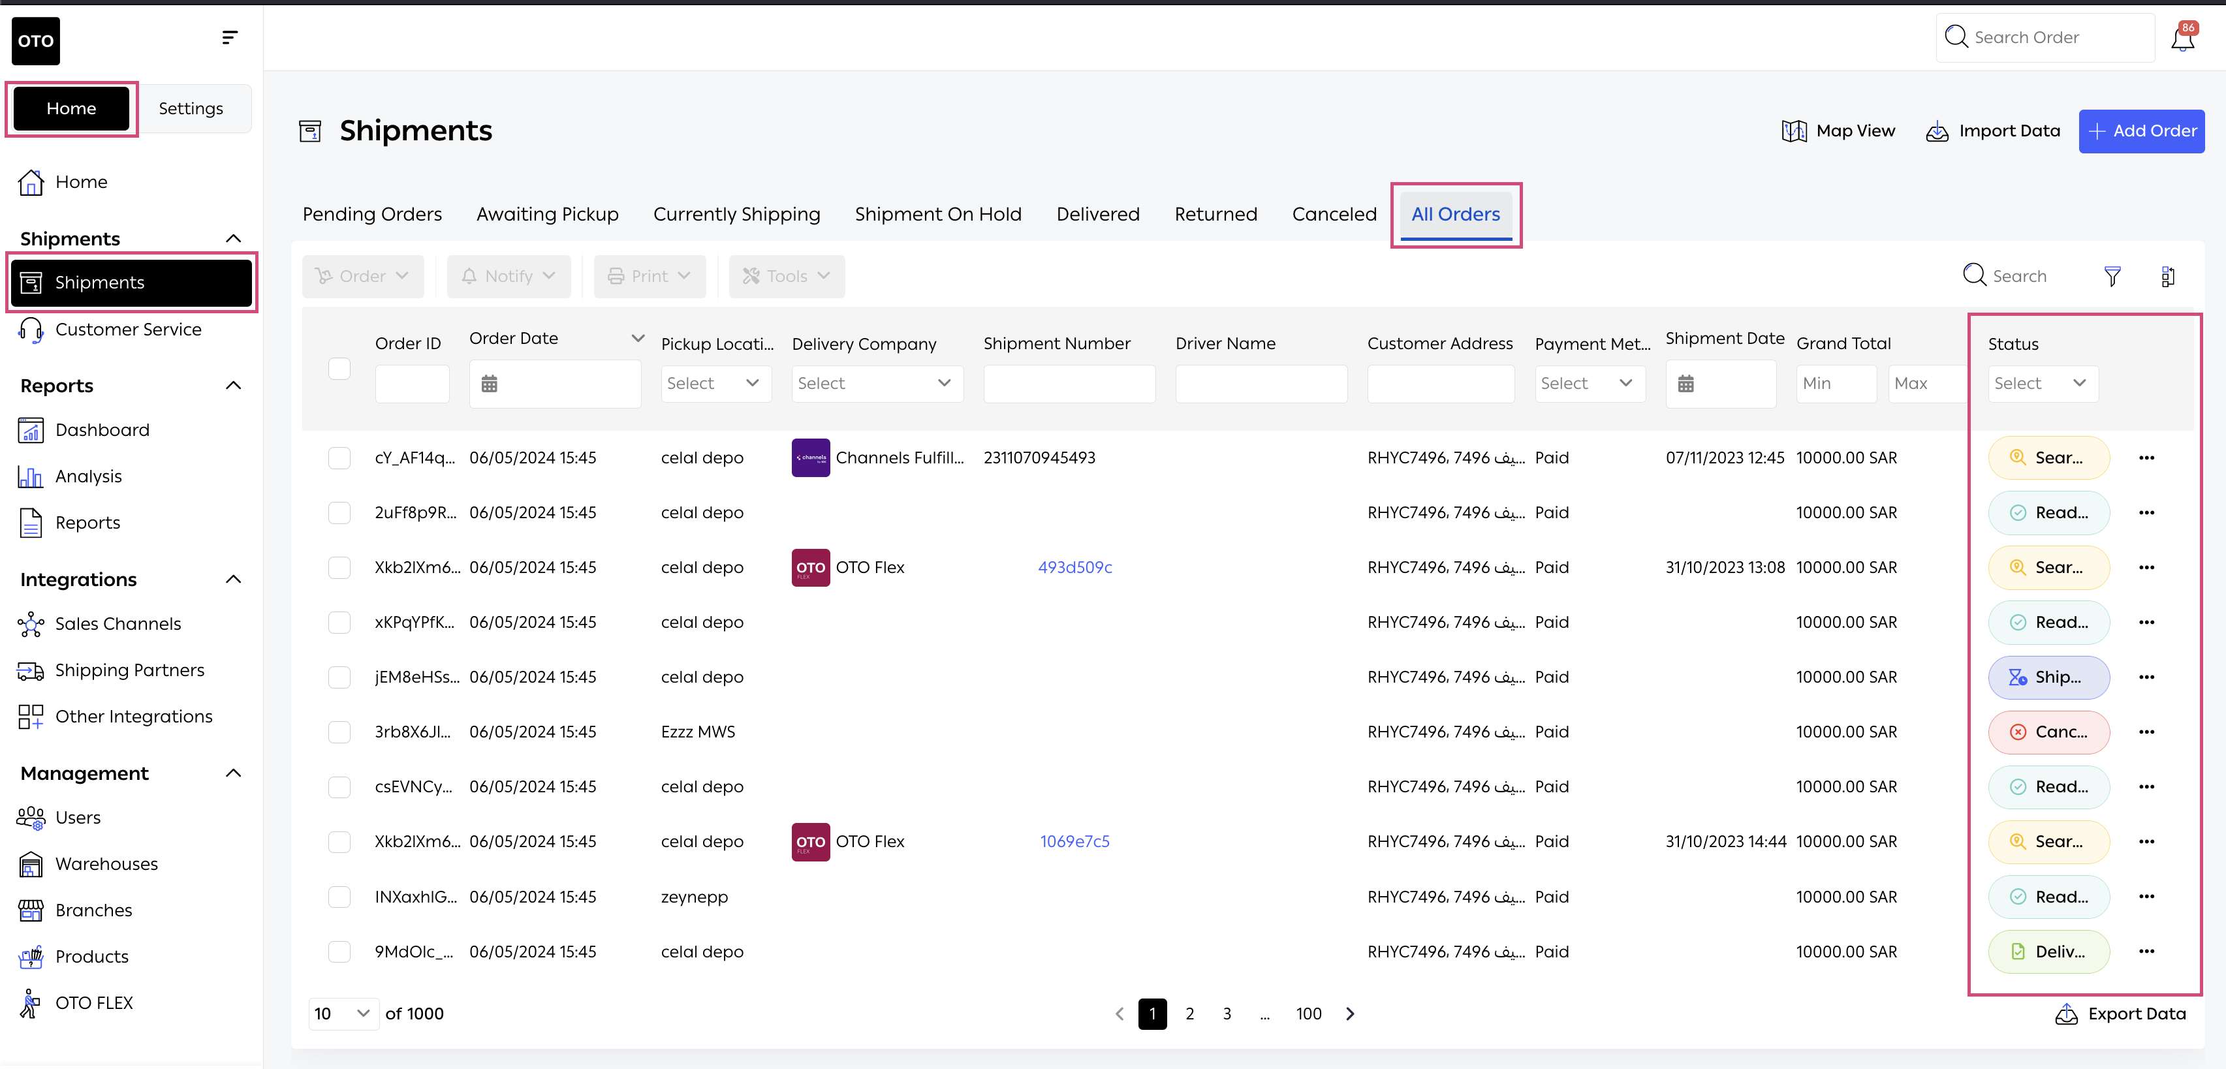
Task: Collapse the Reports sidebar section
Action: pyautogui.click(x=233, y=386)
